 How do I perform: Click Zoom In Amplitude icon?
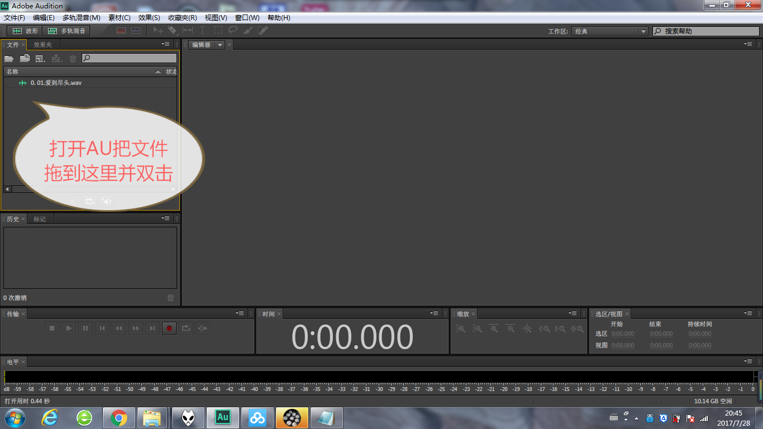point(461,329)
